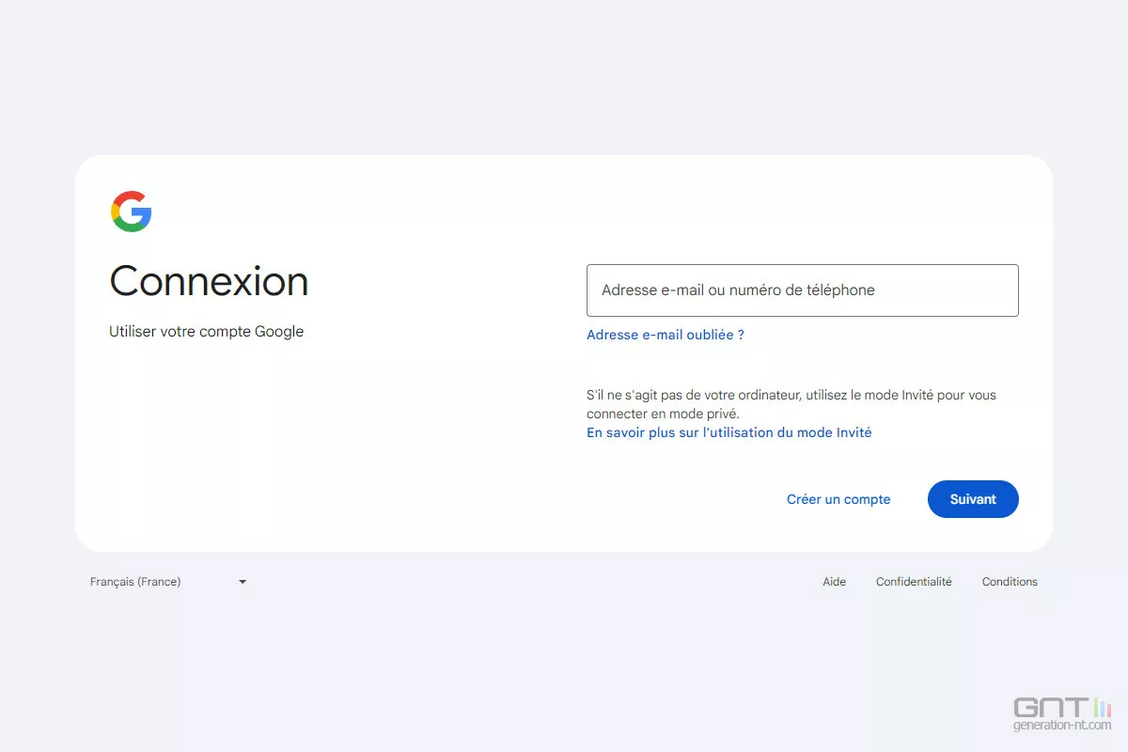Click the Google logo icon
The height and width of the screenshot is (752, 1128).
click(x=132, y=211)
